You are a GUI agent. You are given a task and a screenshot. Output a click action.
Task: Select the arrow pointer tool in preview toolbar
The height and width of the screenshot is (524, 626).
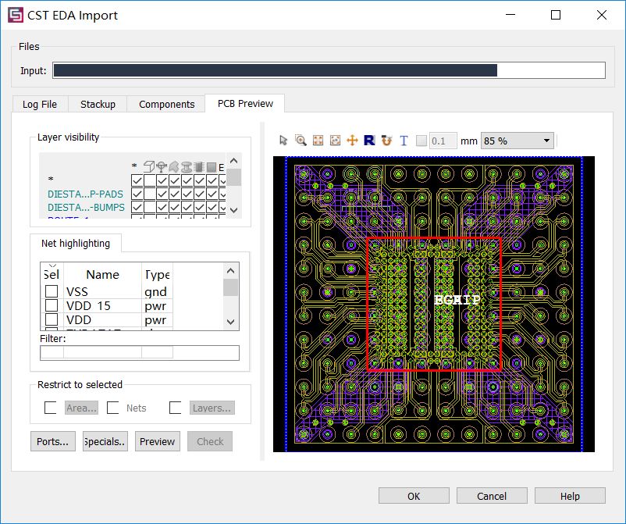(283, 141)
